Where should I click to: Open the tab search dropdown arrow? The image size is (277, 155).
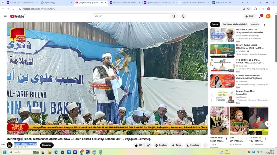3,3
